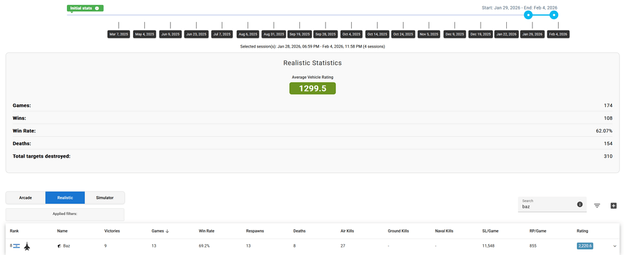
Task: Expand the Baz row details chevron
Action: (614, 246)
